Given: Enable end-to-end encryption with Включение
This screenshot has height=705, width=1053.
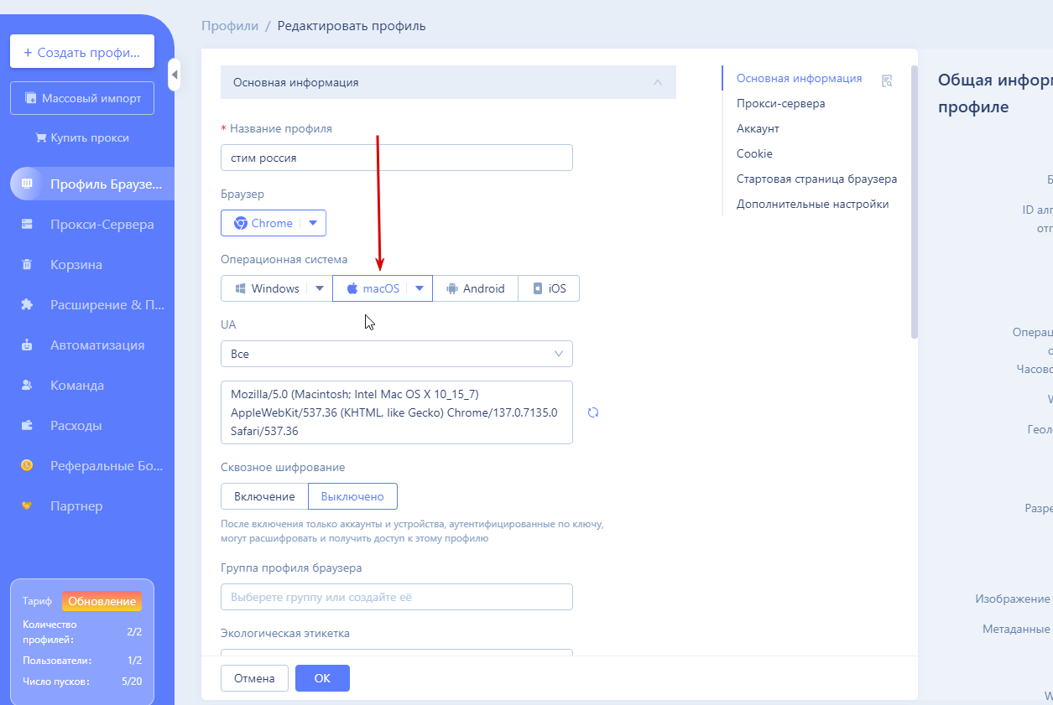Looking at the screenshot, I should click(x=264, y=496).
